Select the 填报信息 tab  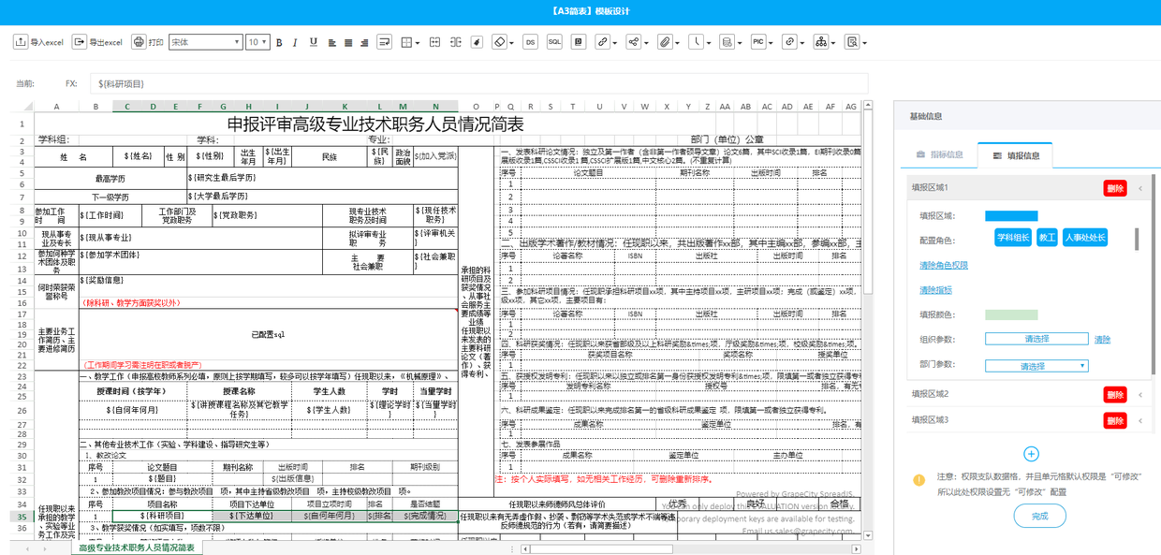[1016, 155]
